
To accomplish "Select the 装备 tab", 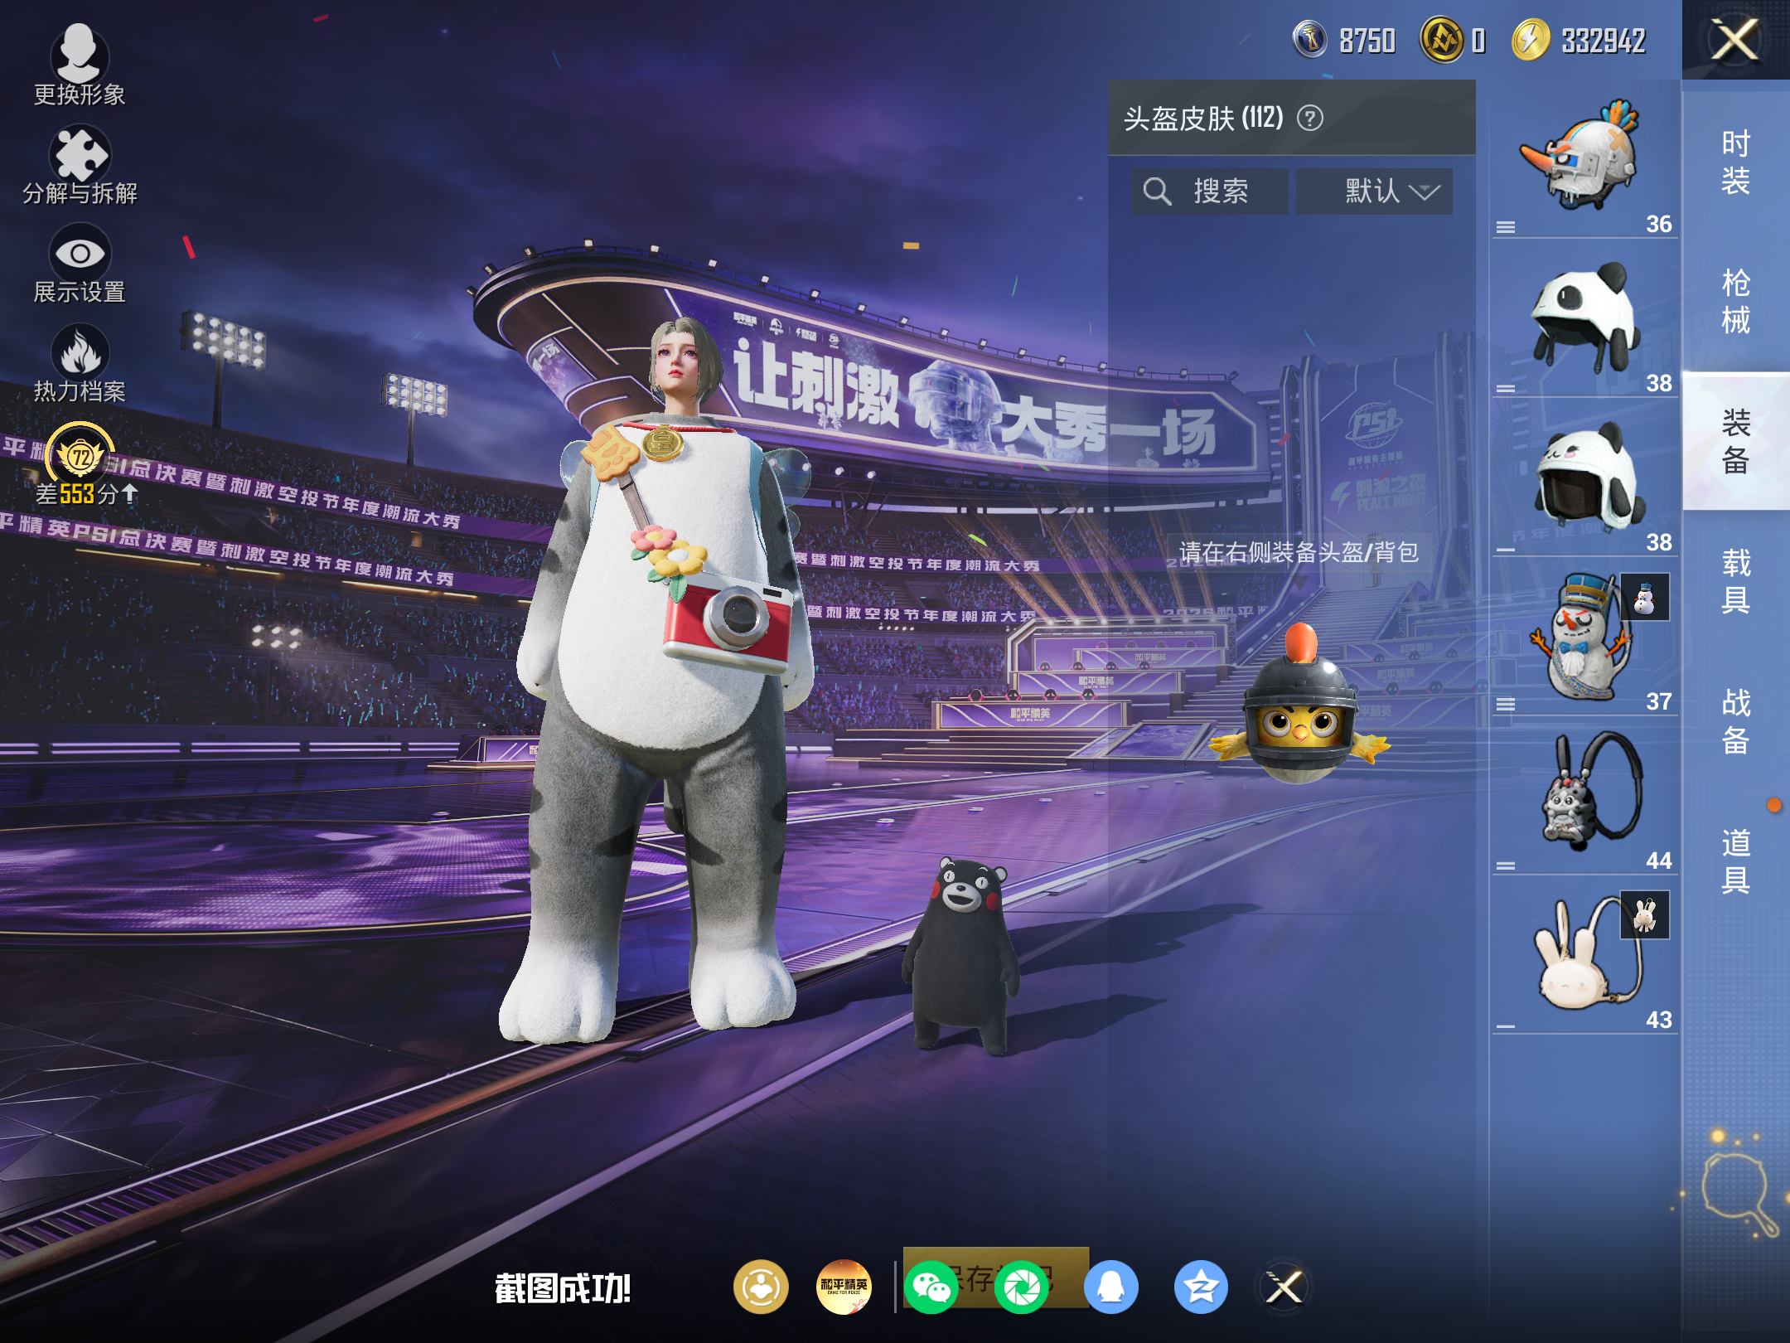I will pyautogui.click(x=1736, y=441).
